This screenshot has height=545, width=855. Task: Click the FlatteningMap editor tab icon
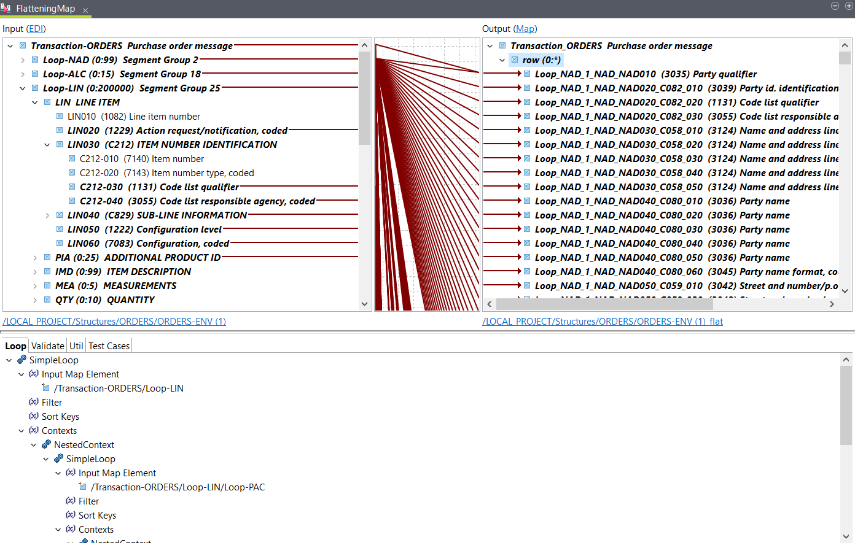tap(6, 9)
